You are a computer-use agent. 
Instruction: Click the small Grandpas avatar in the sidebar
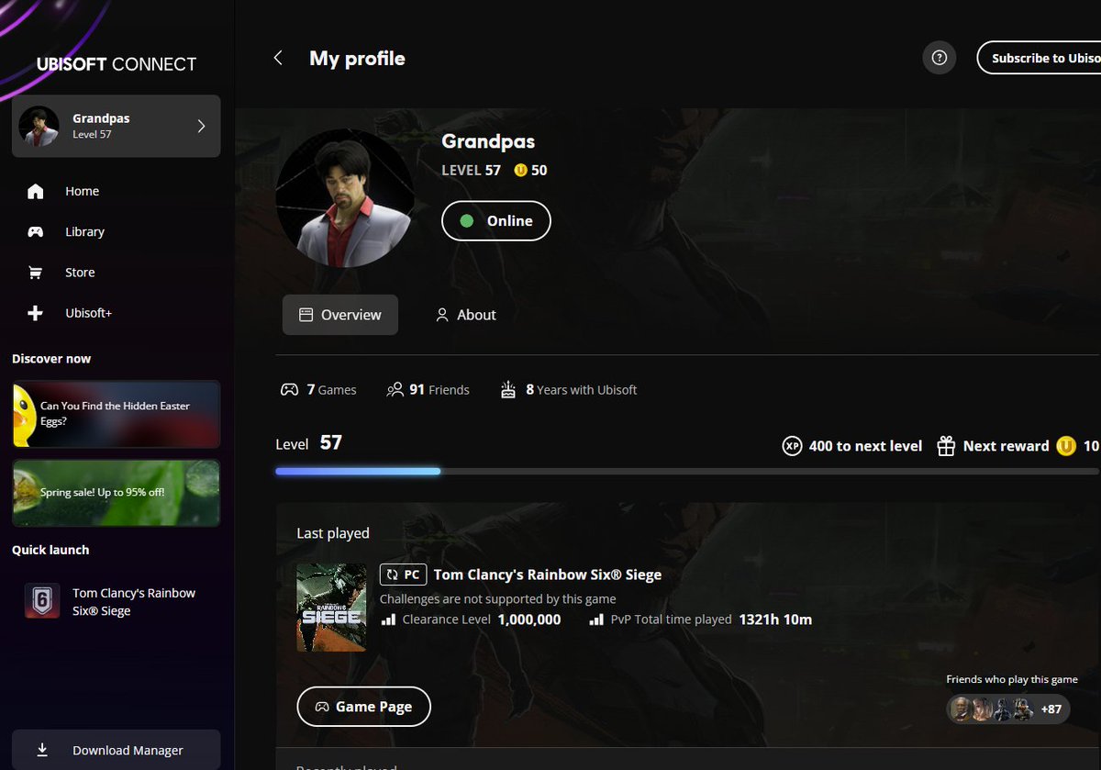39,127
